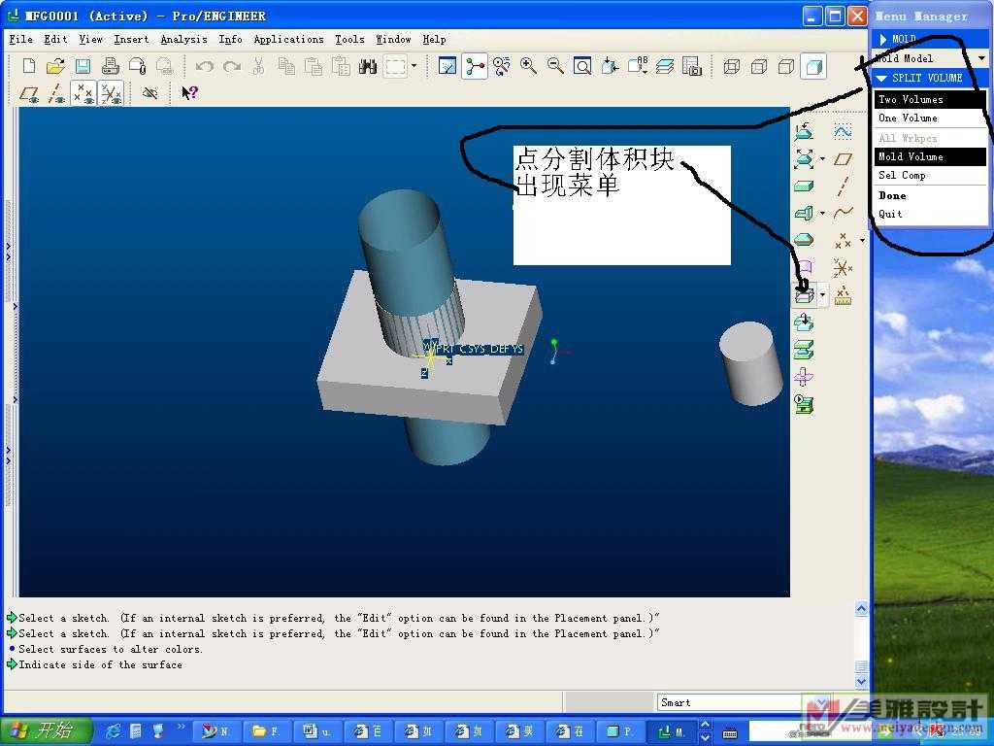Image resolution: width=994 pixels, height=746 pixels.
Task: Click the mold shut-off visibility eye icon
Action: click(150, 94)
